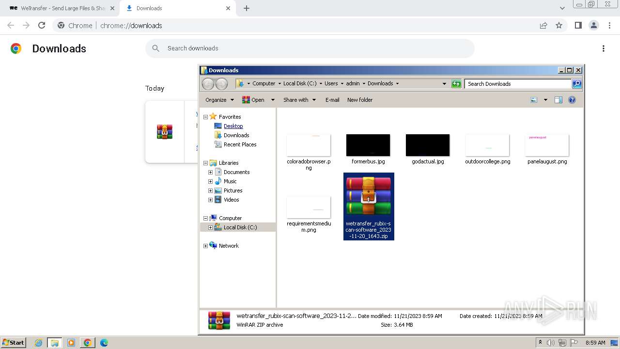Select outdoorcollege.png file
The height and width of the screenshot is (349, 620).
click(x=487, y=149)
